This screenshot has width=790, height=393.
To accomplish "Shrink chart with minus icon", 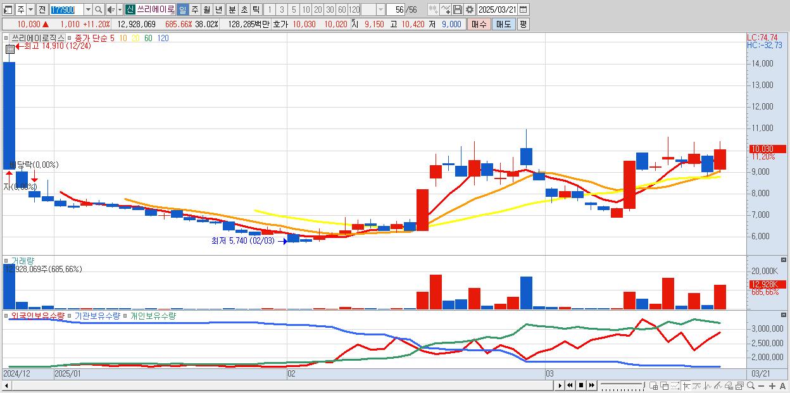I will pyautogui.click(x=762, y=385).
